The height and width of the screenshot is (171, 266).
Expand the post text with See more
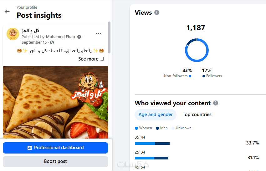[x=90, y=59]
